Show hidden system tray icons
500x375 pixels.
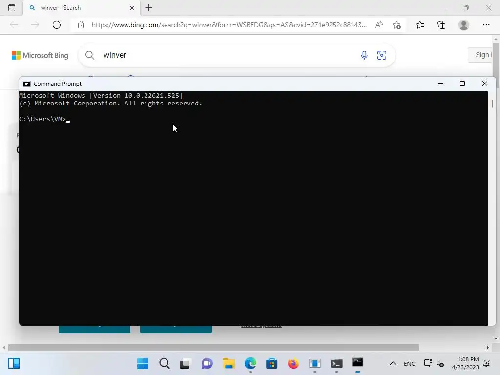tap(393, 363)
